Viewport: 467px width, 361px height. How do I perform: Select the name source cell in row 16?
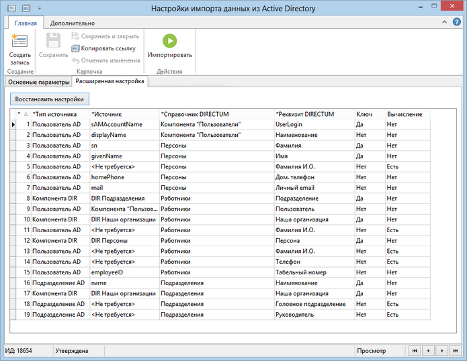pyautogui.click(x=124, y=282)
